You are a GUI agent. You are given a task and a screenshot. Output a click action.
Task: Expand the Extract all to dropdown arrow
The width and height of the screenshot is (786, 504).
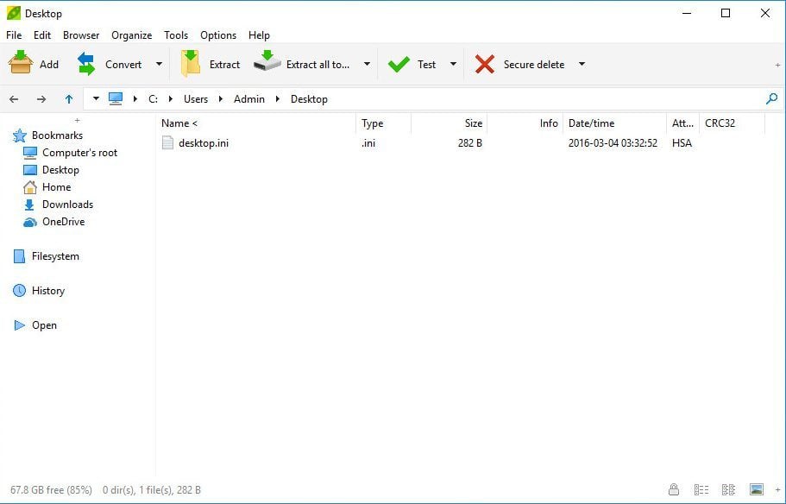(367, 64)
